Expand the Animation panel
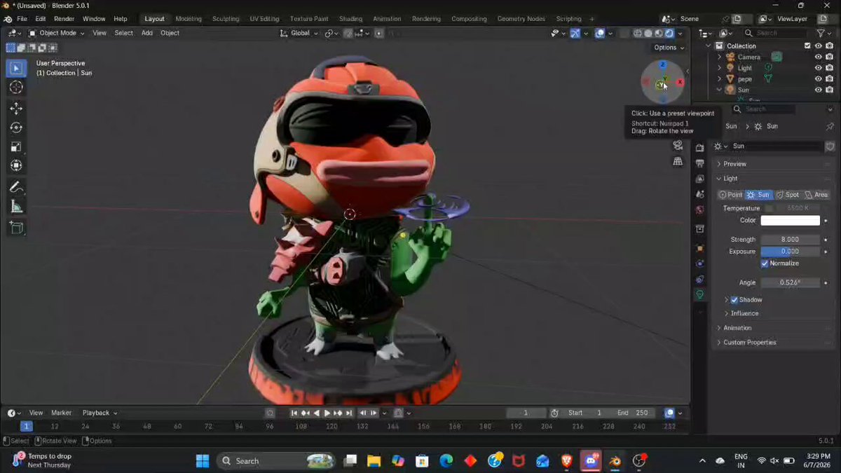841x473 pixels. pyautogui.click(x=737, y=328)
